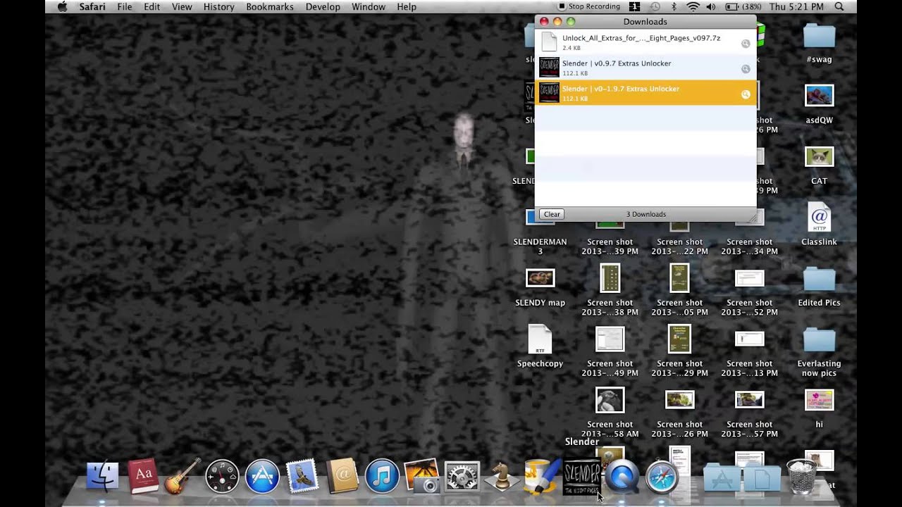Open the History menu
Screen dimensions: 902x507
pos(218,6)
